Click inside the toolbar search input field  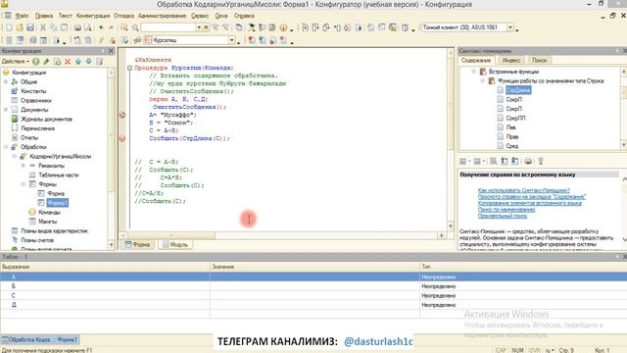[168, 27]
